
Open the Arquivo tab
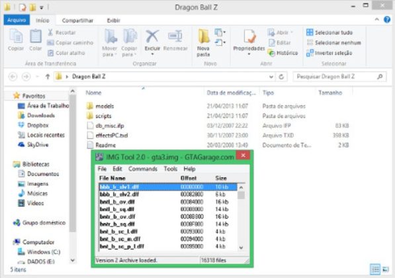(17, 20)
